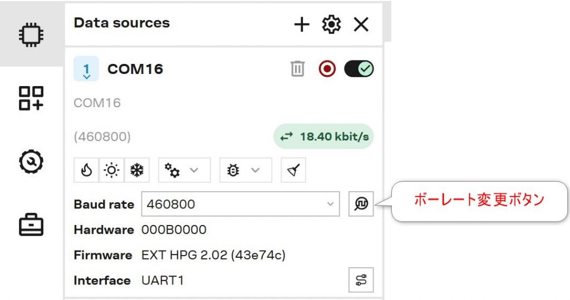The width and height of the screenshot is (570, 300).
Task: Open the add views grid icon
Action: click(31, 98)
